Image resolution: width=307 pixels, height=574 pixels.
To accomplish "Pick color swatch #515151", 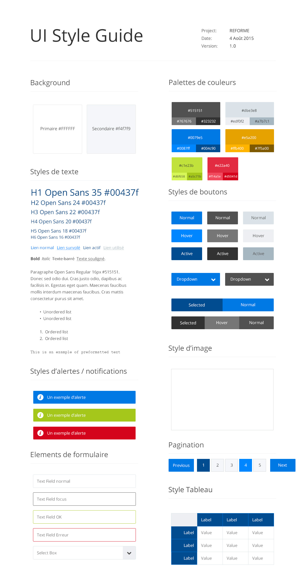I will coord(196,110).
